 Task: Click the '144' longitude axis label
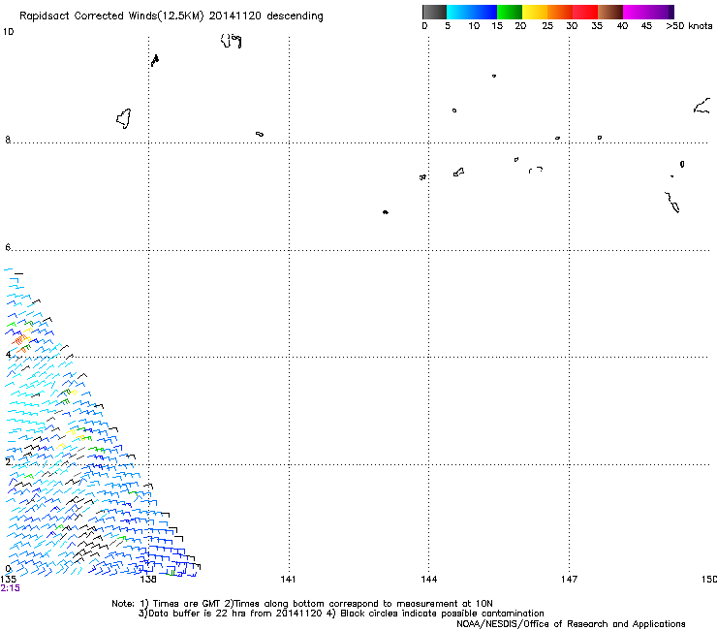(x=429, y=580)
